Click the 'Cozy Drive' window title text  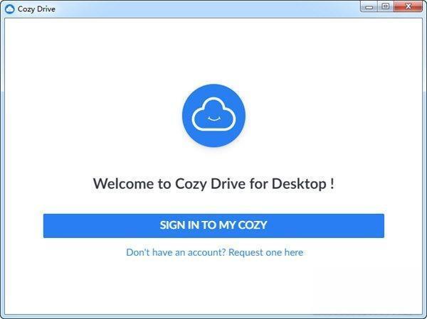tap(36, 9)
